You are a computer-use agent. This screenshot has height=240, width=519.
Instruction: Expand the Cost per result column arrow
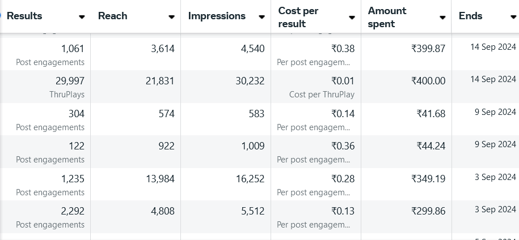tap(352, 17)
